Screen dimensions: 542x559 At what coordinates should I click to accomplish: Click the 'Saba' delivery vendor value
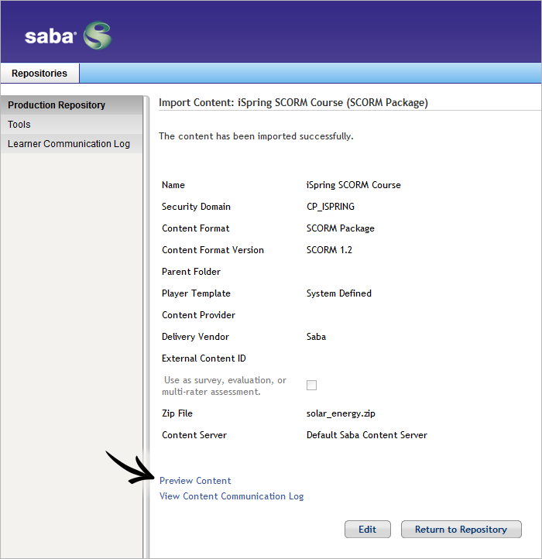click(x=316, y=337)
